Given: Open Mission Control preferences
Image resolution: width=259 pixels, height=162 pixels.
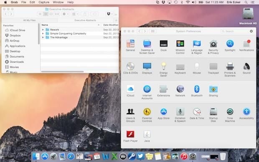Looking at the screenshot, I should coord(180,47).
